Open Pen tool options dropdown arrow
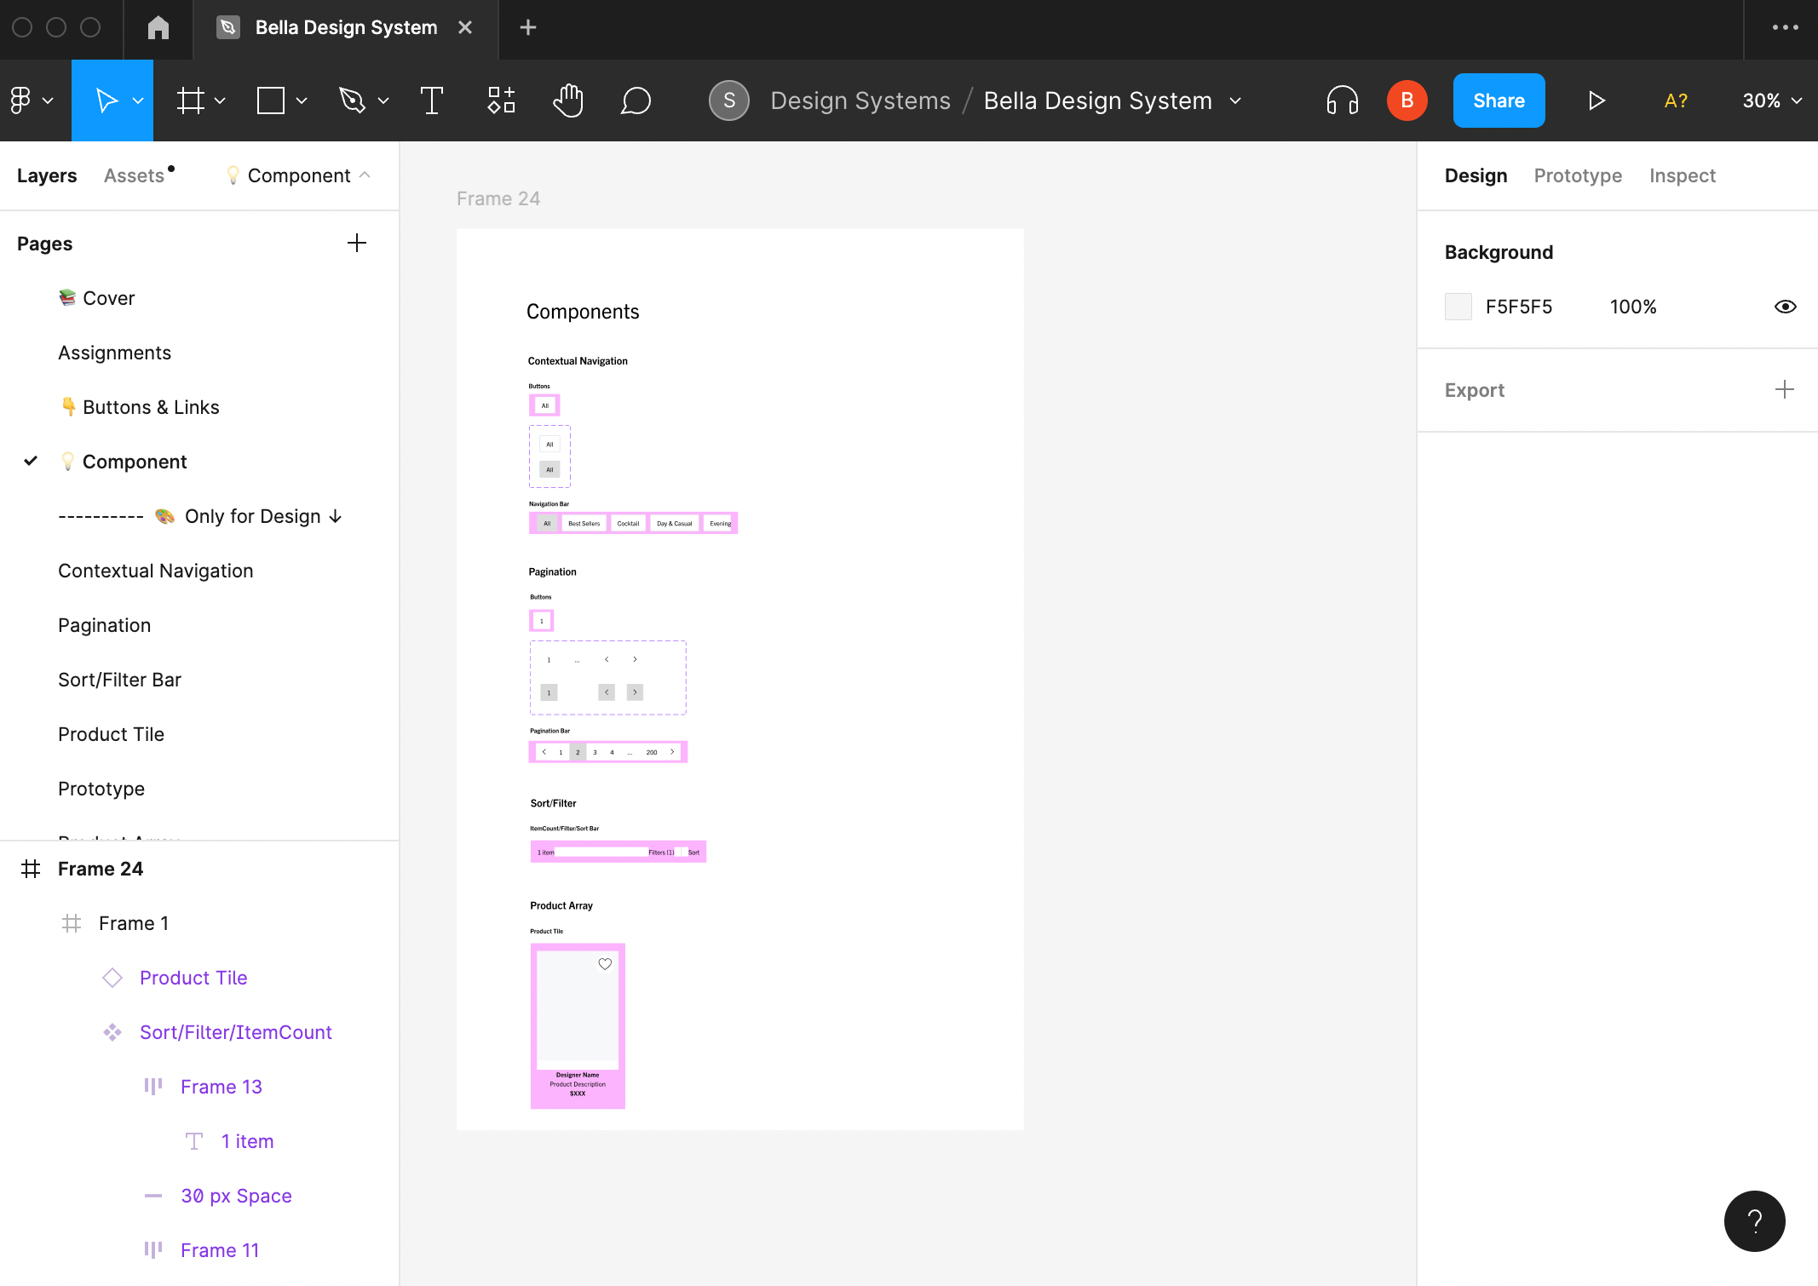Viewport: 1818px width, 1286px height. pos(383,100)
